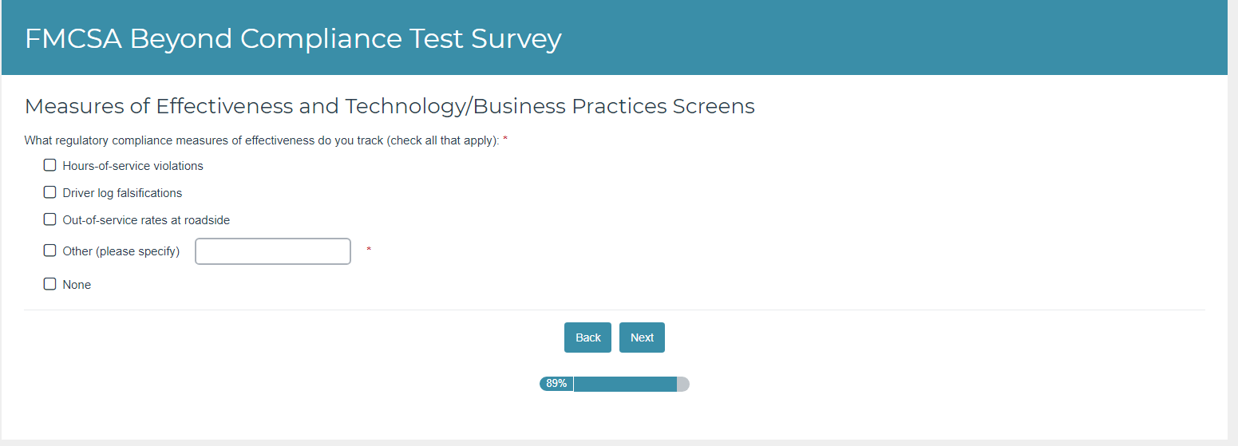Click the 89% progress label
Image resolution: width=1238 pixels, height=446 pixels.
[x=556, y=384]
